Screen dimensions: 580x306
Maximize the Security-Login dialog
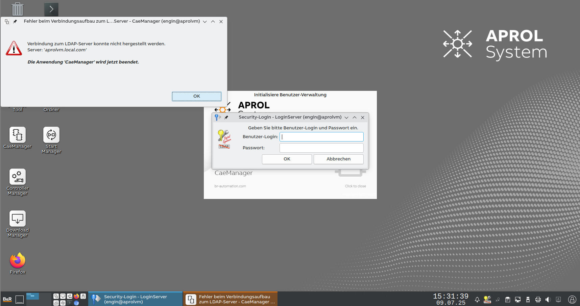(x=355, y=117)
